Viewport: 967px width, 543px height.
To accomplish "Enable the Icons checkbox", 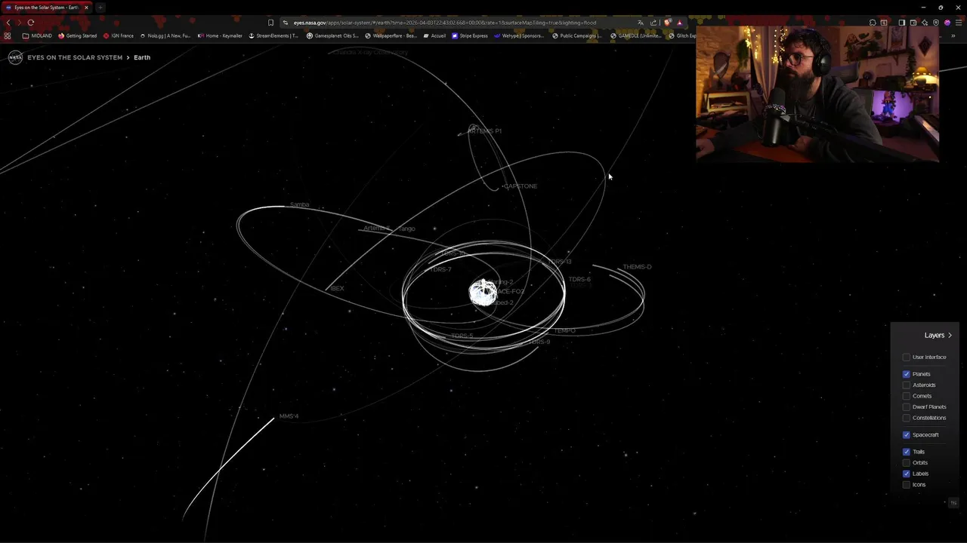I will tap(907, 484).
